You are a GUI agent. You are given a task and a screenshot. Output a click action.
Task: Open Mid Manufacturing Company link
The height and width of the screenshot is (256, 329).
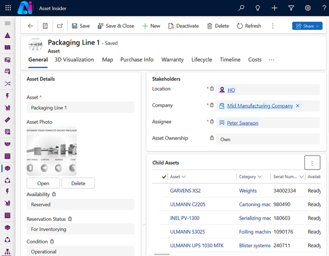[260, 105]
